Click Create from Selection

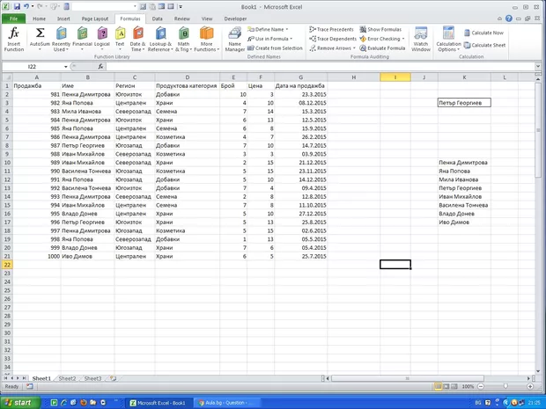pos(278,48)
